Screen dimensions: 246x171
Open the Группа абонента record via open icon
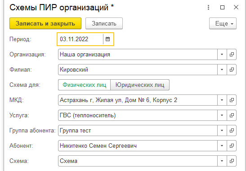point(232,131)
